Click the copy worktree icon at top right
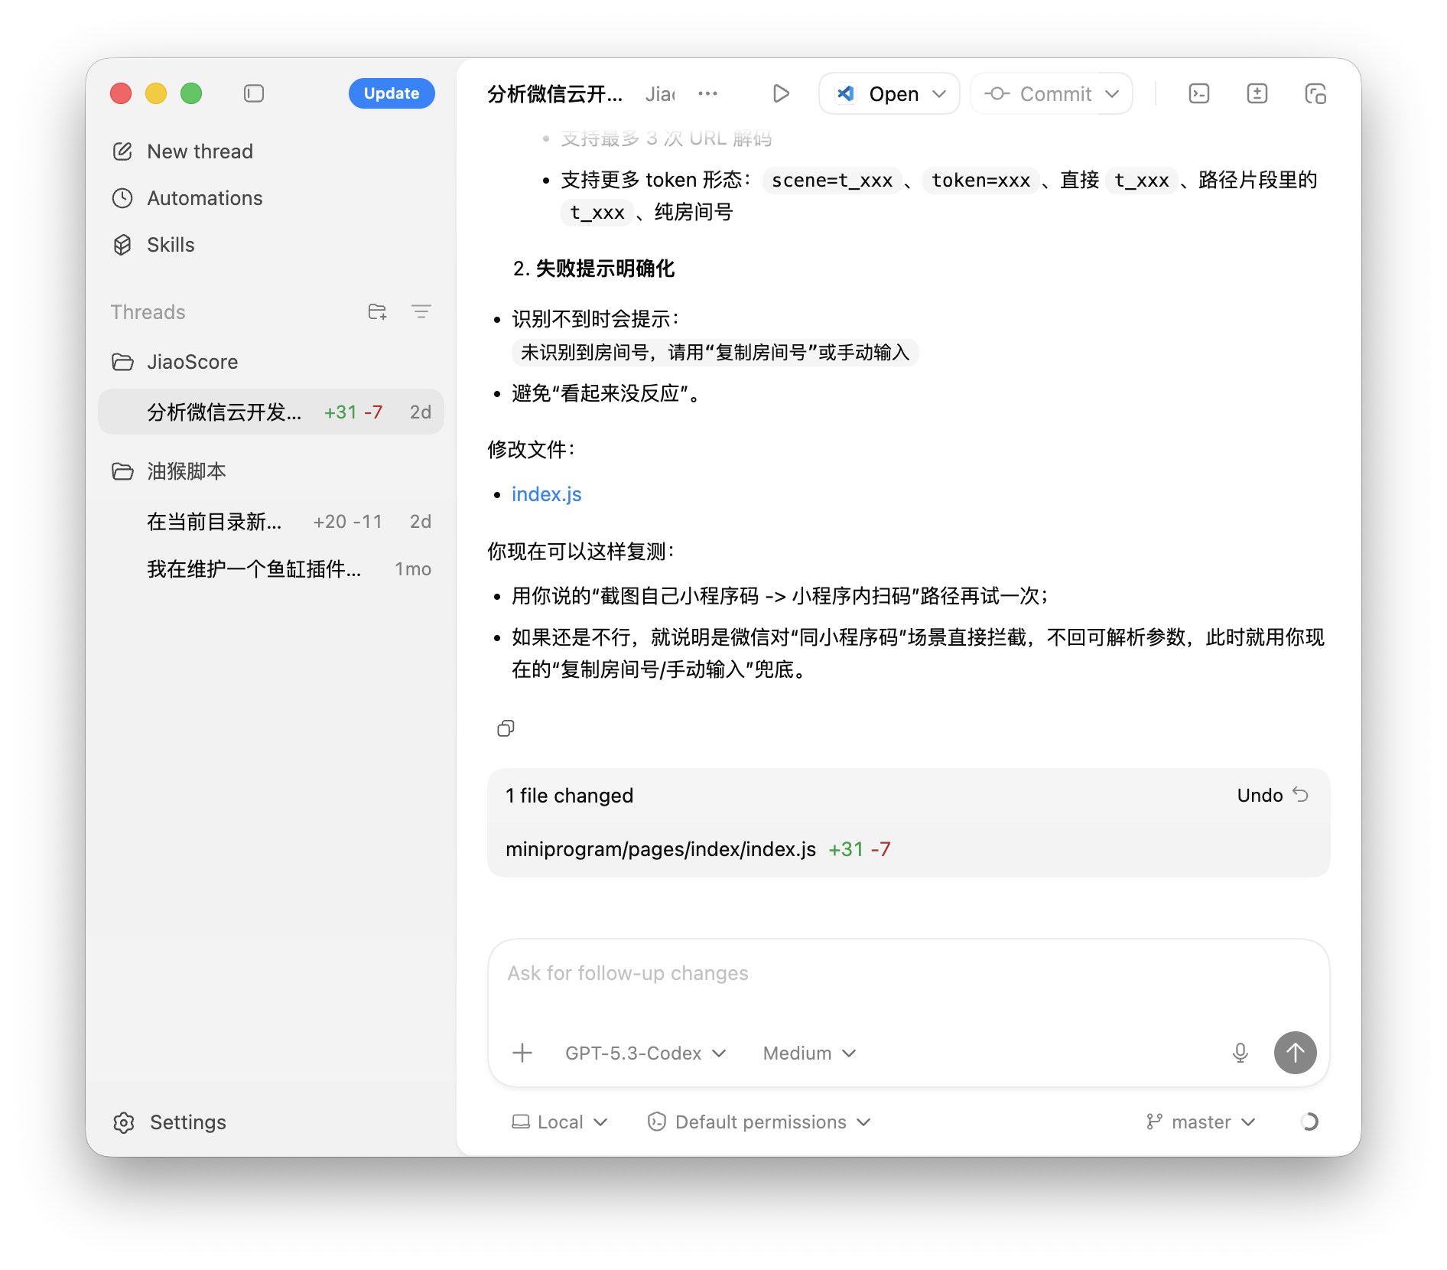Viewport: 1447px width, 1270px height. [1315, 93]
